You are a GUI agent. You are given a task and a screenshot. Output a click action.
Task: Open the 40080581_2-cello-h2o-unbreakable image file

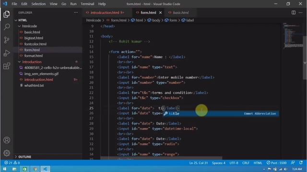(53, 68)
